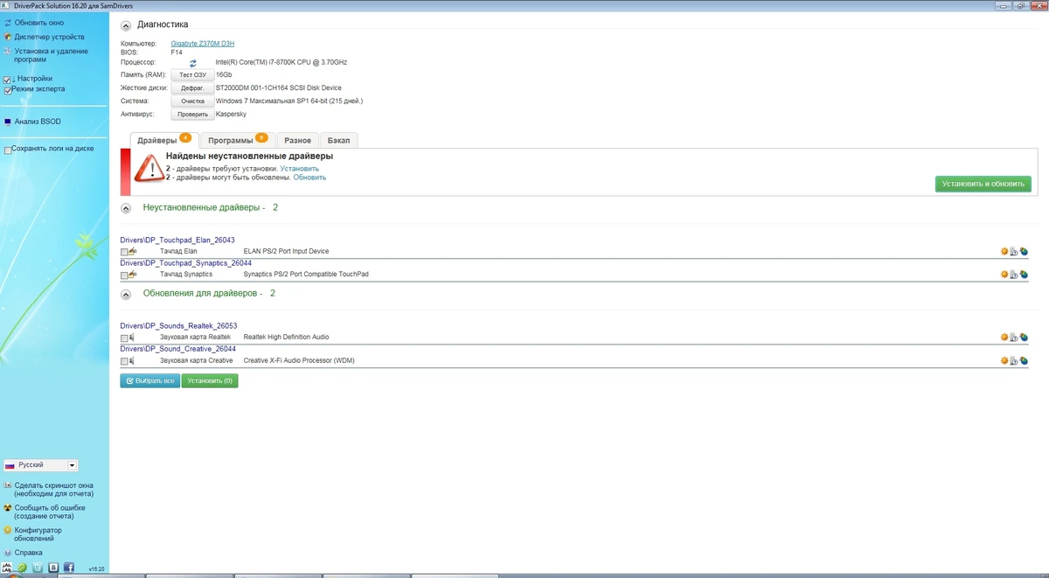Open Анализ BSOD in the sidebar

point(38,122)
